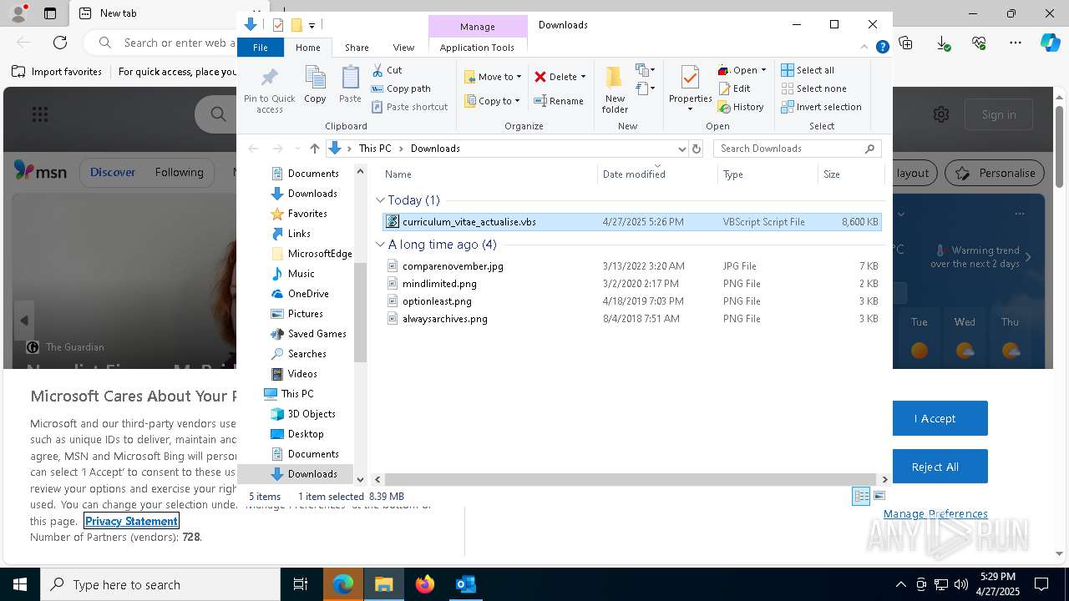1069x601 pixels.
Task: Select mindlimited.png file
Action: (439, 284)
